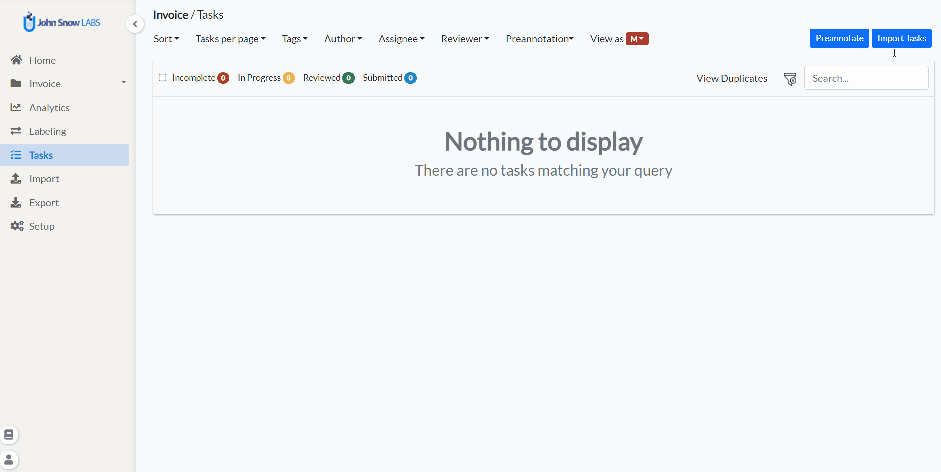Image resolution: width=941 pixels, height=472 pixels.
Task: Filter by In Progress status
Action: tap(259, 78)
